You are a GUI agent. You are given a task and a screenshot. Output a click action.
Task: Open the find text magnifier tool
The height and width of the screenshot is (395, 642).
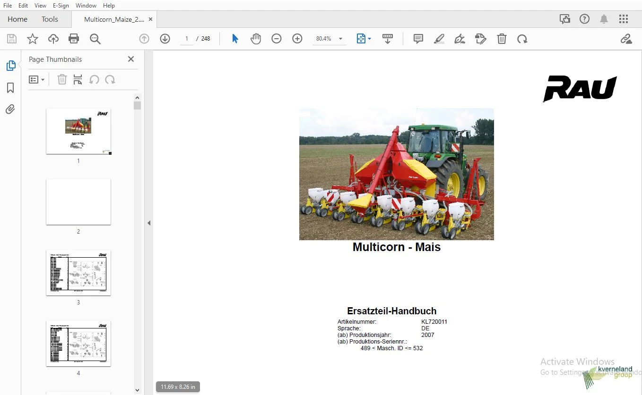pyautogui.click(x=95, y=39)
